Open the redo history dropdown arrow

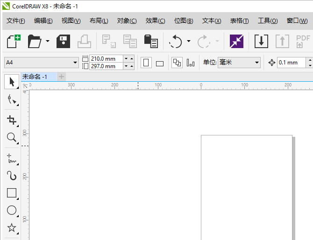(x=217, y=41)
